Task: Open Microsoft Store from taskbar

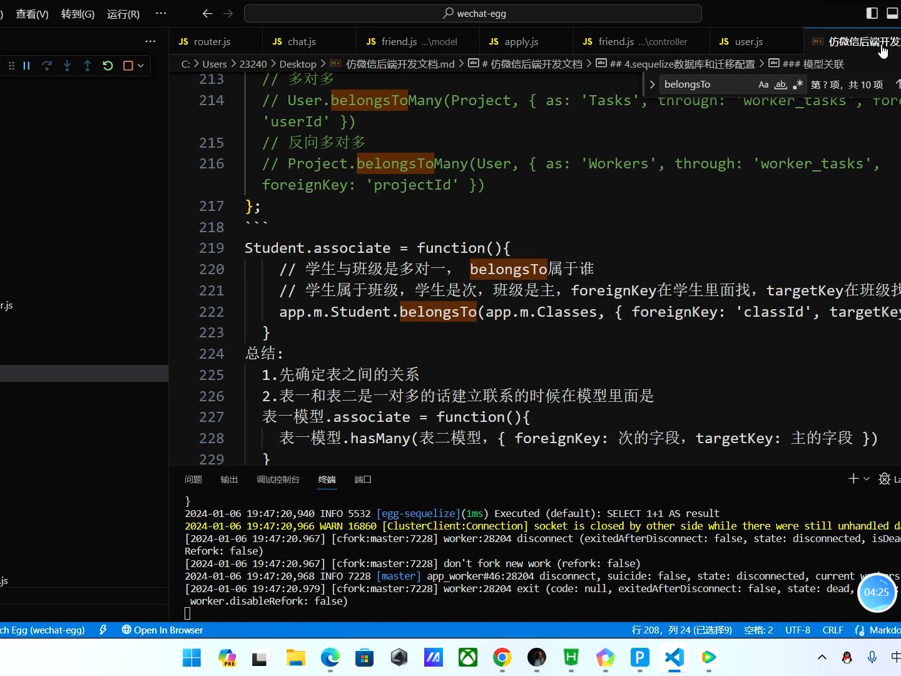Action: tap(364, 657)
